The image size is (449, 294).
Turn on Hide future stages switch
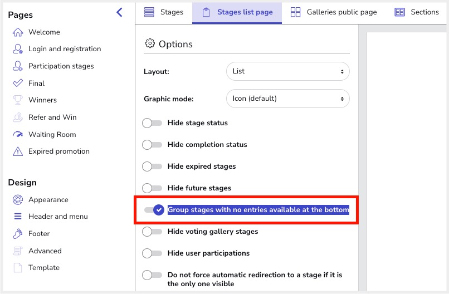(x=152, y=188)
